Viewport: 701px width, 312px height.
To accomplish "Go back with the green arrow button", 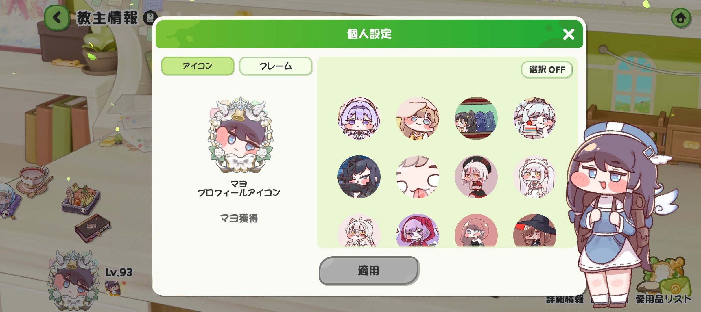I will point(57,18).
